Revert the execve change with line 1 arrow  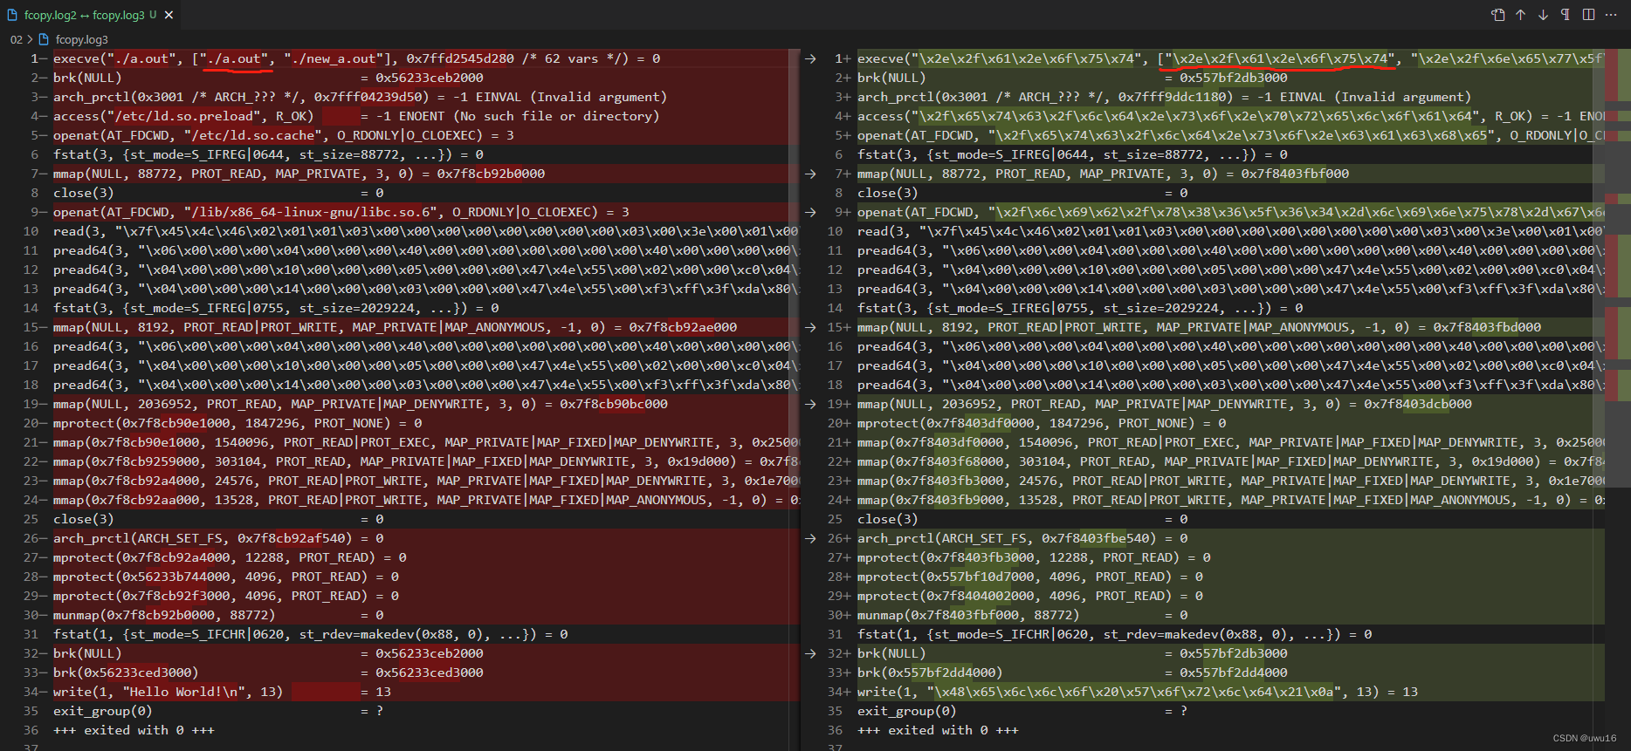pyautogui.click(x=810, y=58)
